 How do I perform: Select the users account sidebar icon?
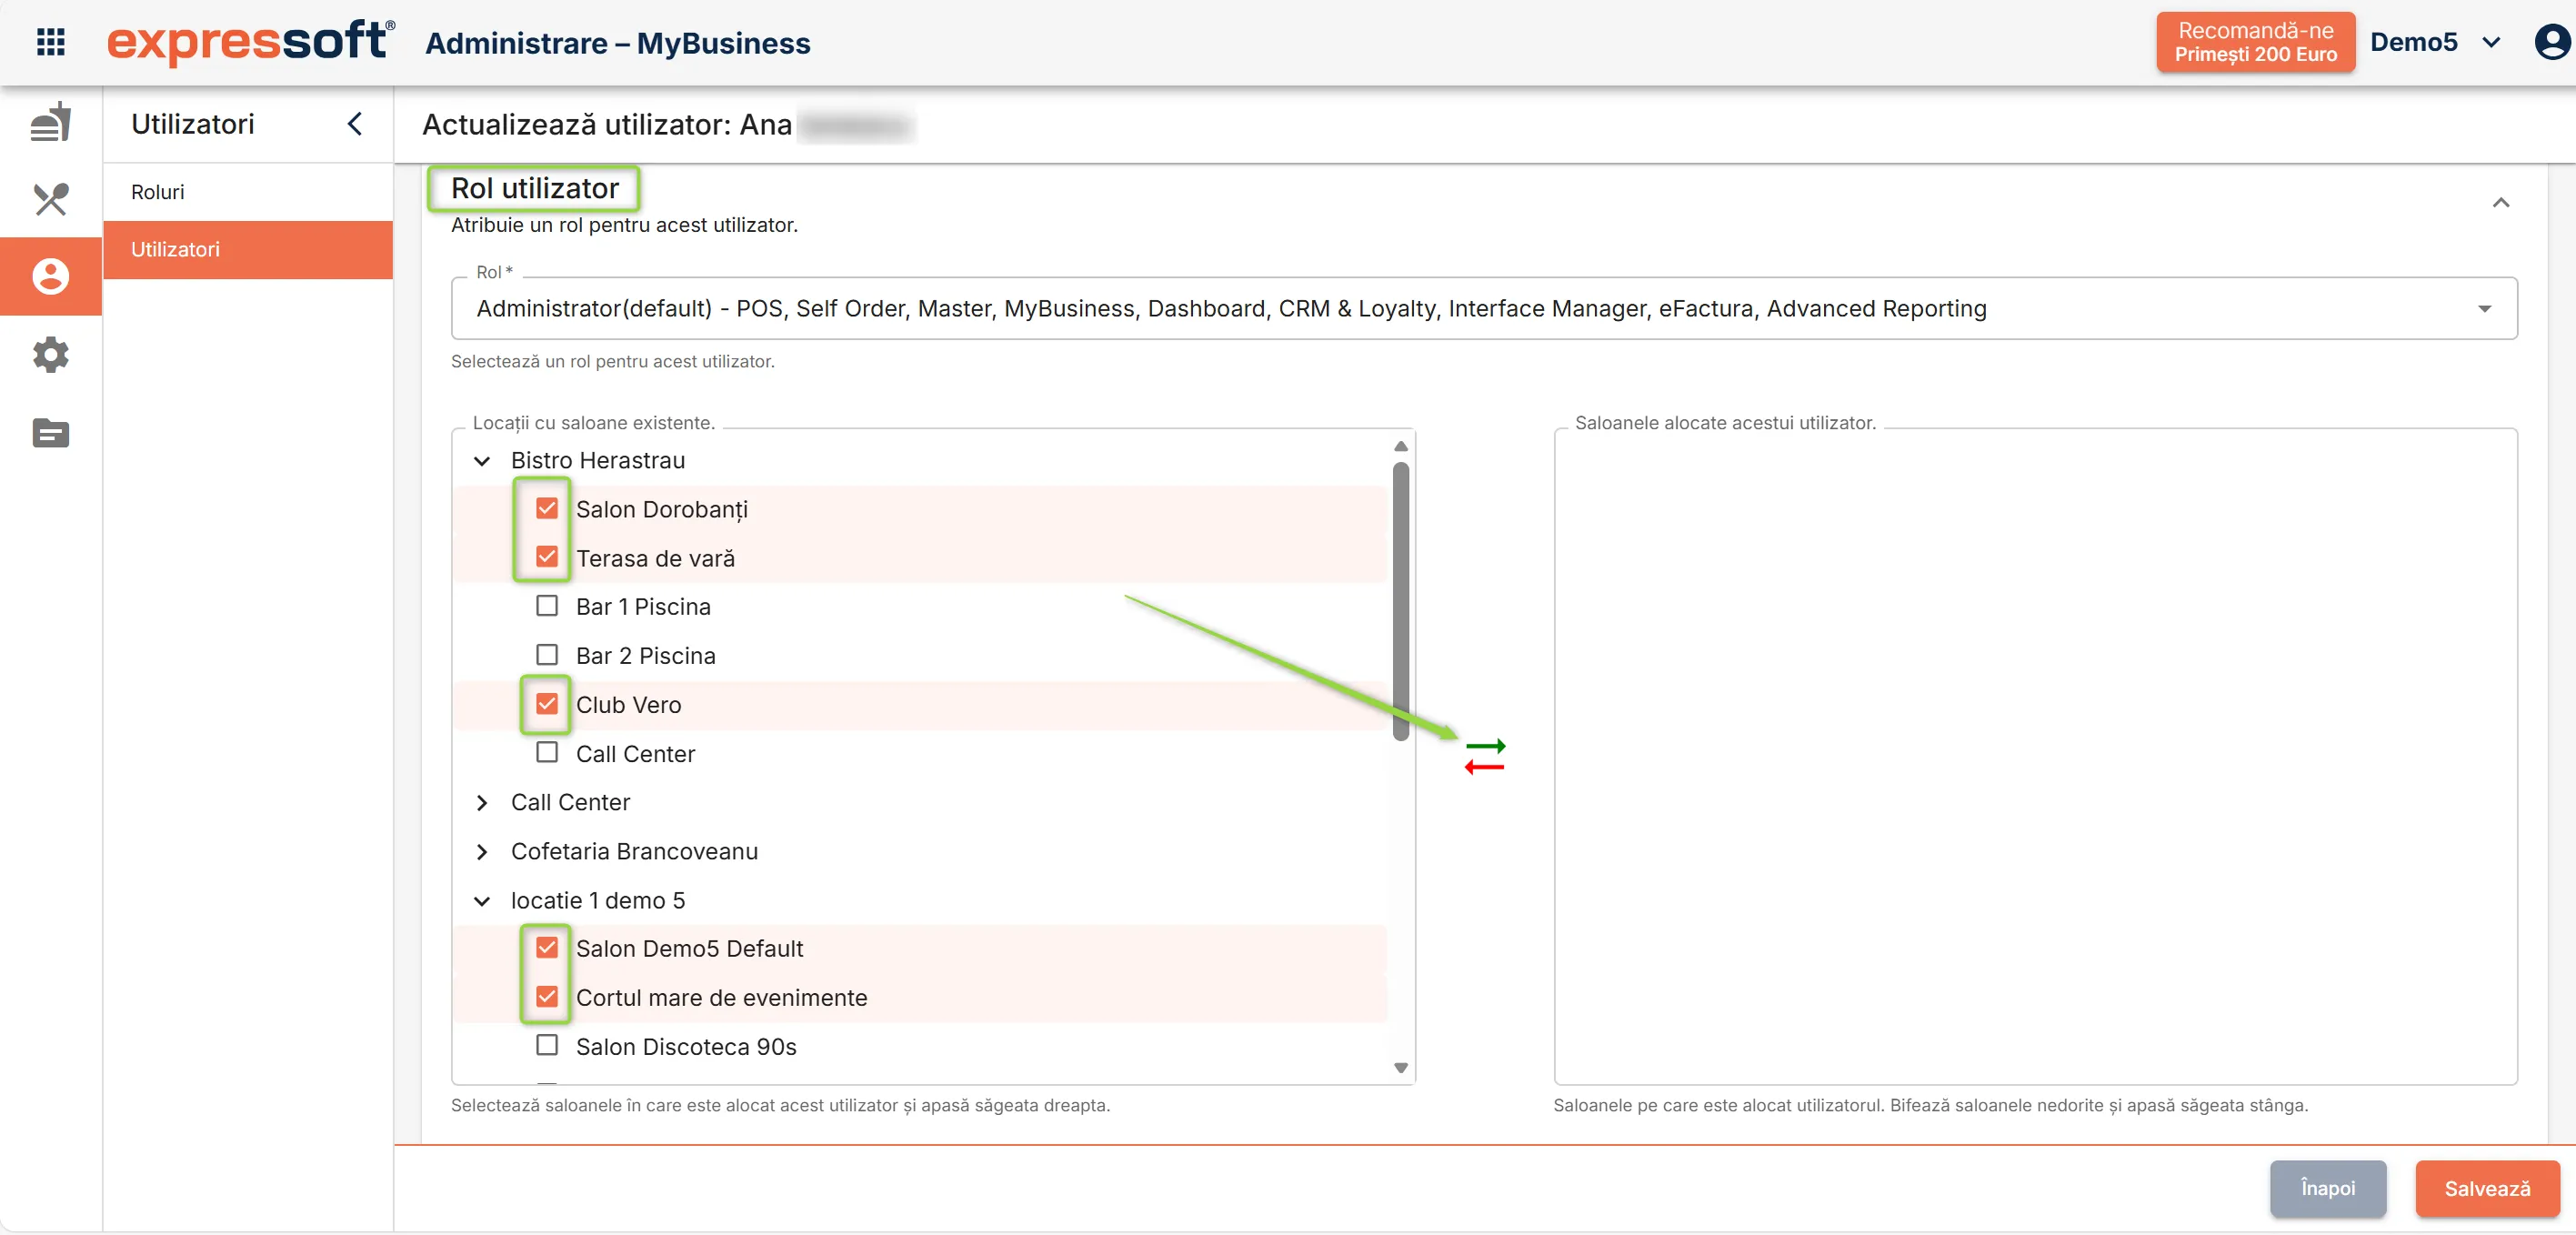[x=51, y=276]
